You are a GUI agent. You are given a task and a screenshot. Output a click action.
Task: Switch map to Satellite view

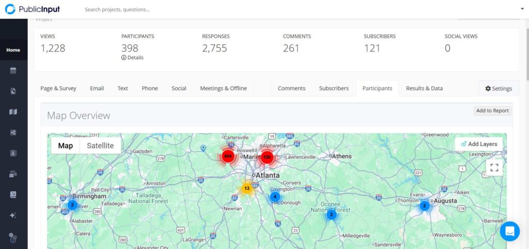(x=100, y=145)
